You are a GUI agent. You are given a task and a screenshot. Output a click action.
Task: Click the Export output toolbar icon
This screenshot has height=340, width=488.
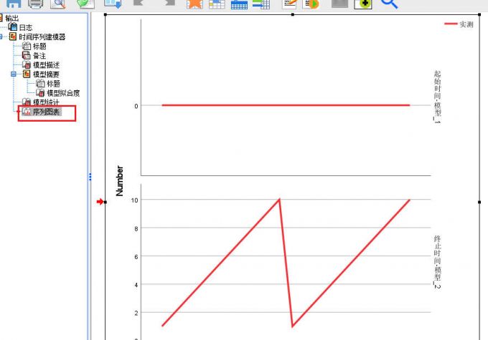[x=85, y=4]
